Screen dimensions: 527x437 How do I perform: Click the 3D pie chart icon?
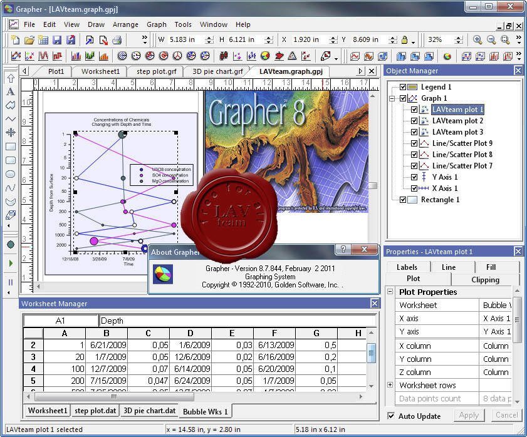(x=447, y=56)
